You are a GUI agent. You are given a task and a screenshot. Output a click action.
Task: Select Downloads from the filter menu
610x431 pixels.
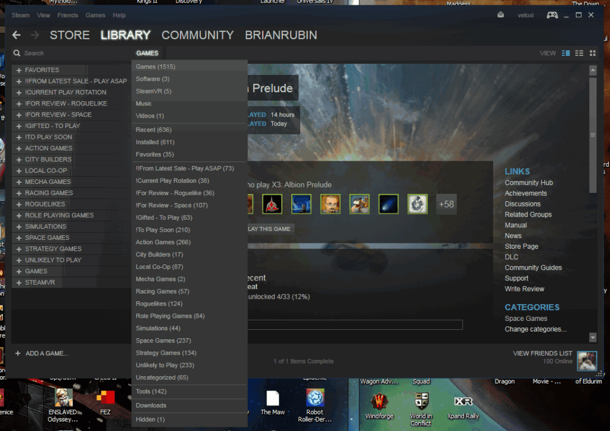(x=151, y=405)
